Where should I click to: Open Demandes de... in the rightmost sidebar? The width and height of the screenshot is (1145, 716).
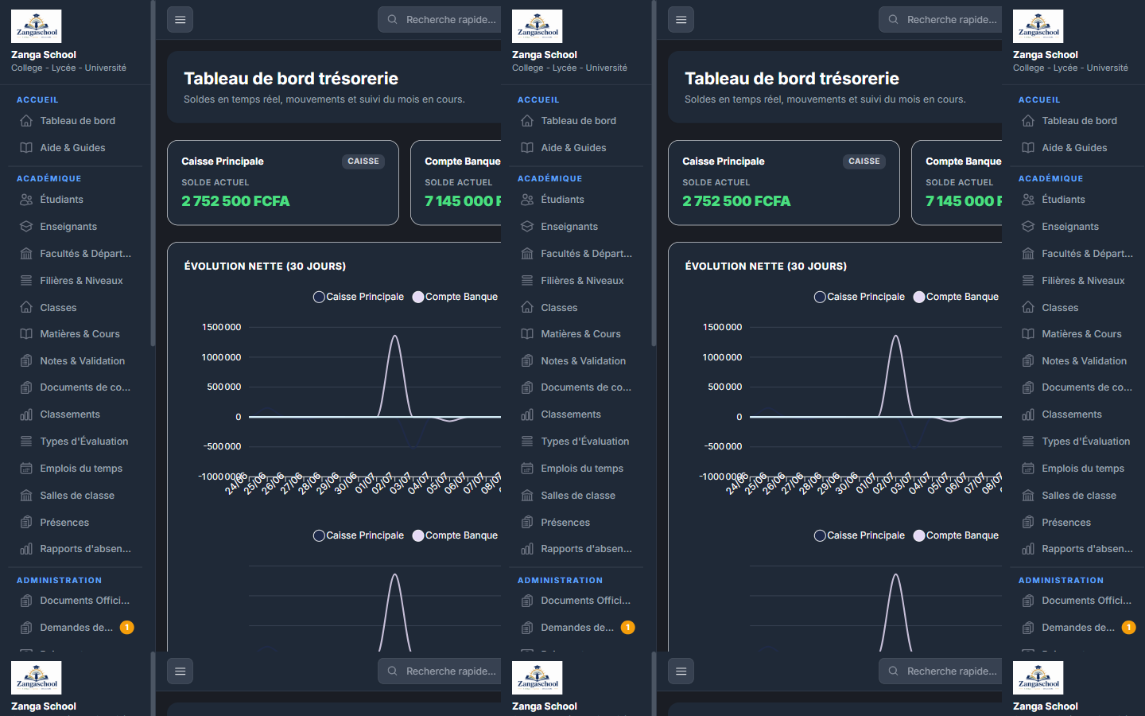1077,628
